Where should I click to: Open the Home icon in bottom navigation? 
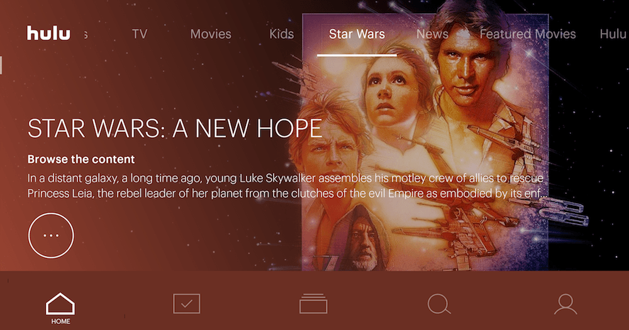tap(60, 308)
